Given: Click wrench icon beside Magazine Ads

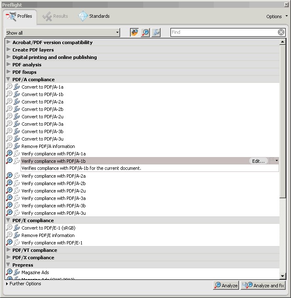Looking at the screenshot, I should (x=17, y=272).
